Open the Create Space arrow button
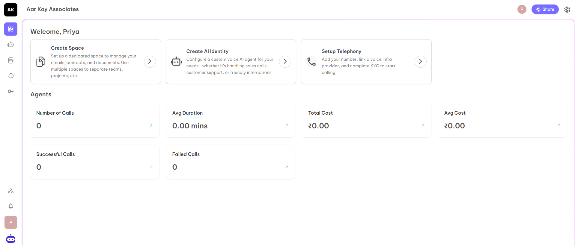The width and height of the screenshot is (575, 246). click(150, 62)
